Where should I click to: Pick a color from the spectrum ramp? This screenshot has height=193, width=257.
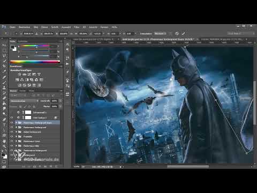tap(35, 62)
